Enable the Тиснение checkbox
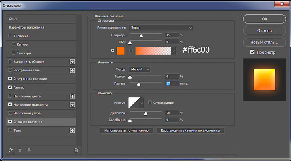This screenshot has width=291, height=161. pyautogui.click(x=10, y=36)
